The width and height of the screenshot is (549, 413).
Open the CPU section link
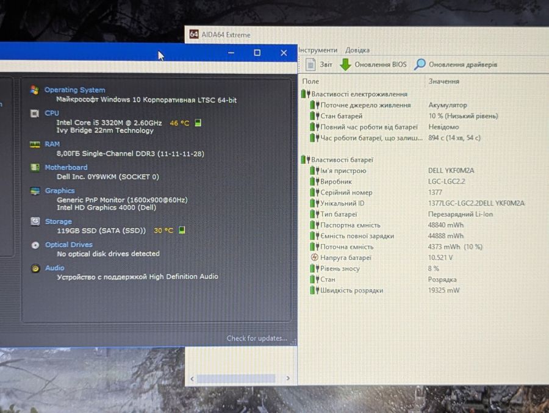pos(52,113)
